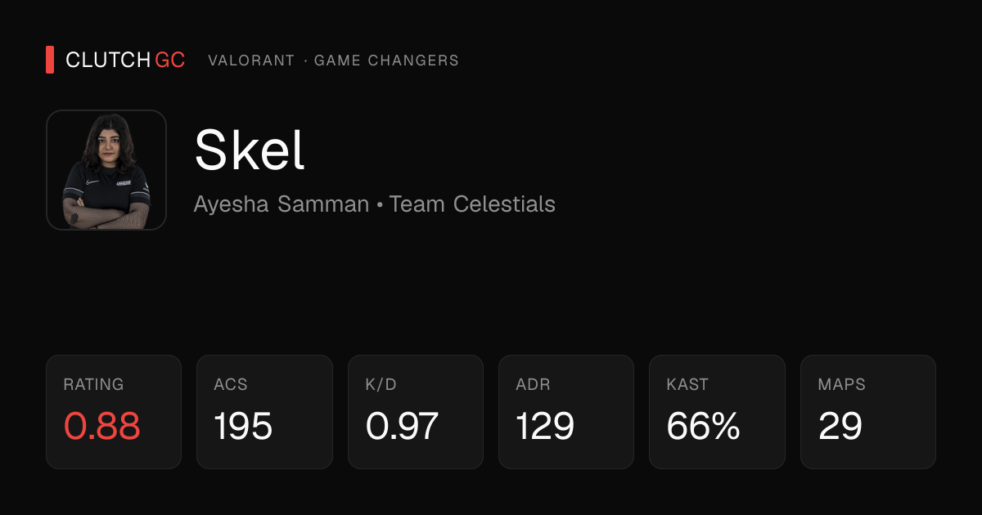Open Skel's player portrait photo
The height and width of the screenshot is (515, 982).
106,170
